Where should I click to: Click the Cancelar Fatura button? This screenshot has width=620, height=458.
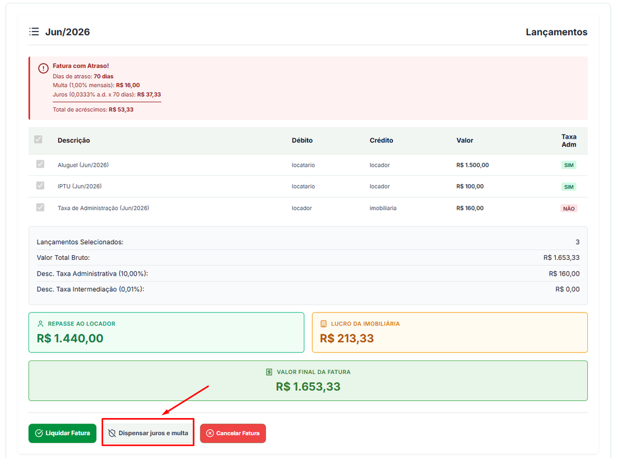coord(233,433)
